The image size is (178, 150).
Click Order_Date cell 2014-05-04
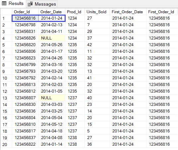52,118
